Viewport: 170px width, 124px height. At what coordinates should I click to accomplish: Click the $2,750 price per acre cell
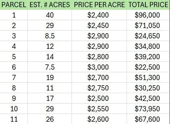[99, 88]
